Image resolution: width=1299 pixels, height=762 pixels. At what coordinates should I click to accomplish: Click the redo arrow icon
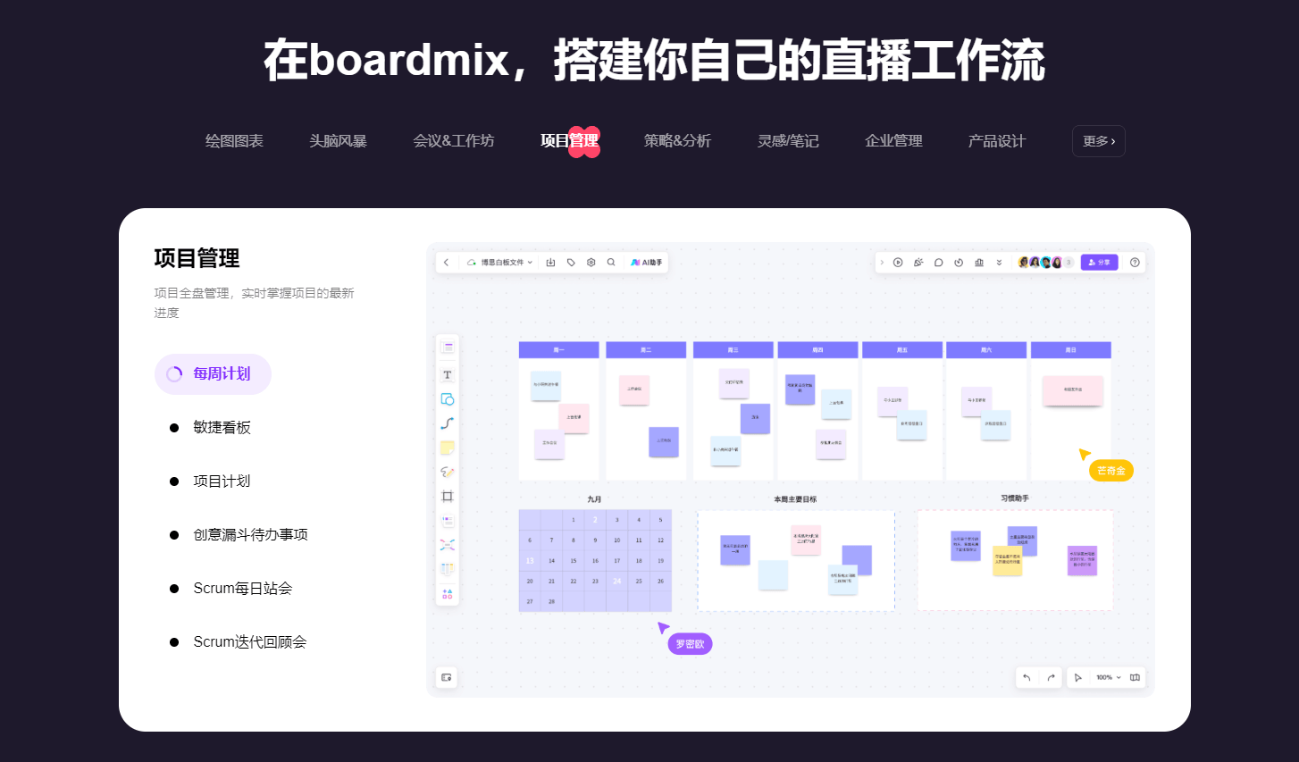pos(1051,678)
